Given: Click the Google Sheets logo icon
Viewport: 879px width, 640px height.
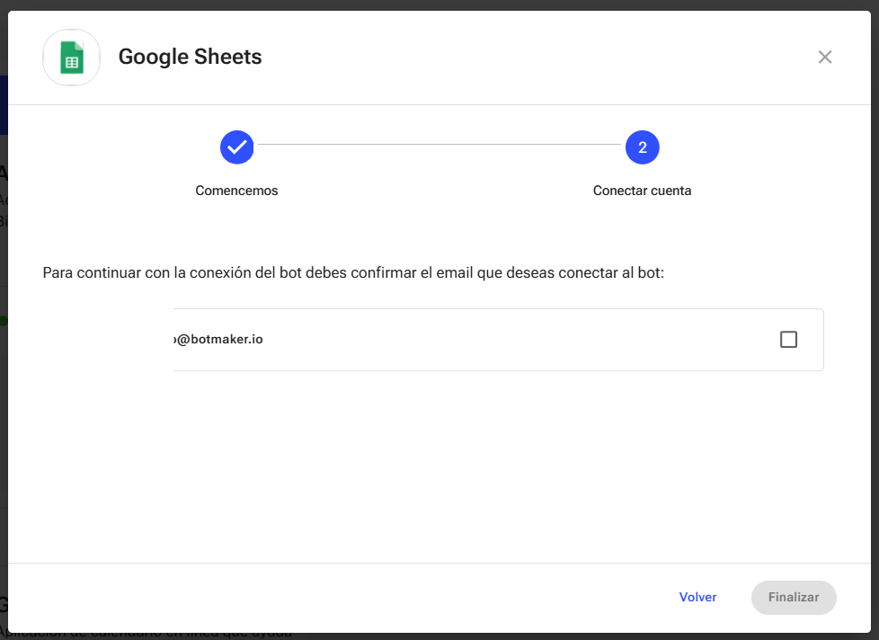Looking at the screenshot, I should (72, 58).
